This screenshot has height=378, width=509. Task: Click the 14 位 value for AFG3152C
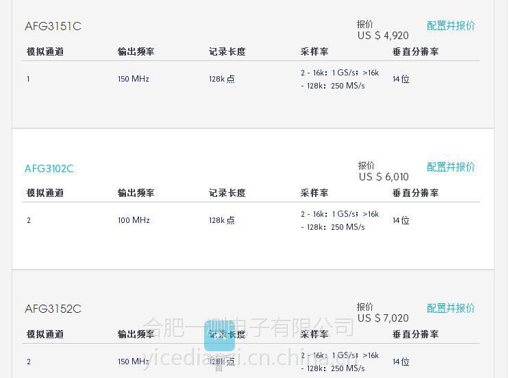(401, 362)
